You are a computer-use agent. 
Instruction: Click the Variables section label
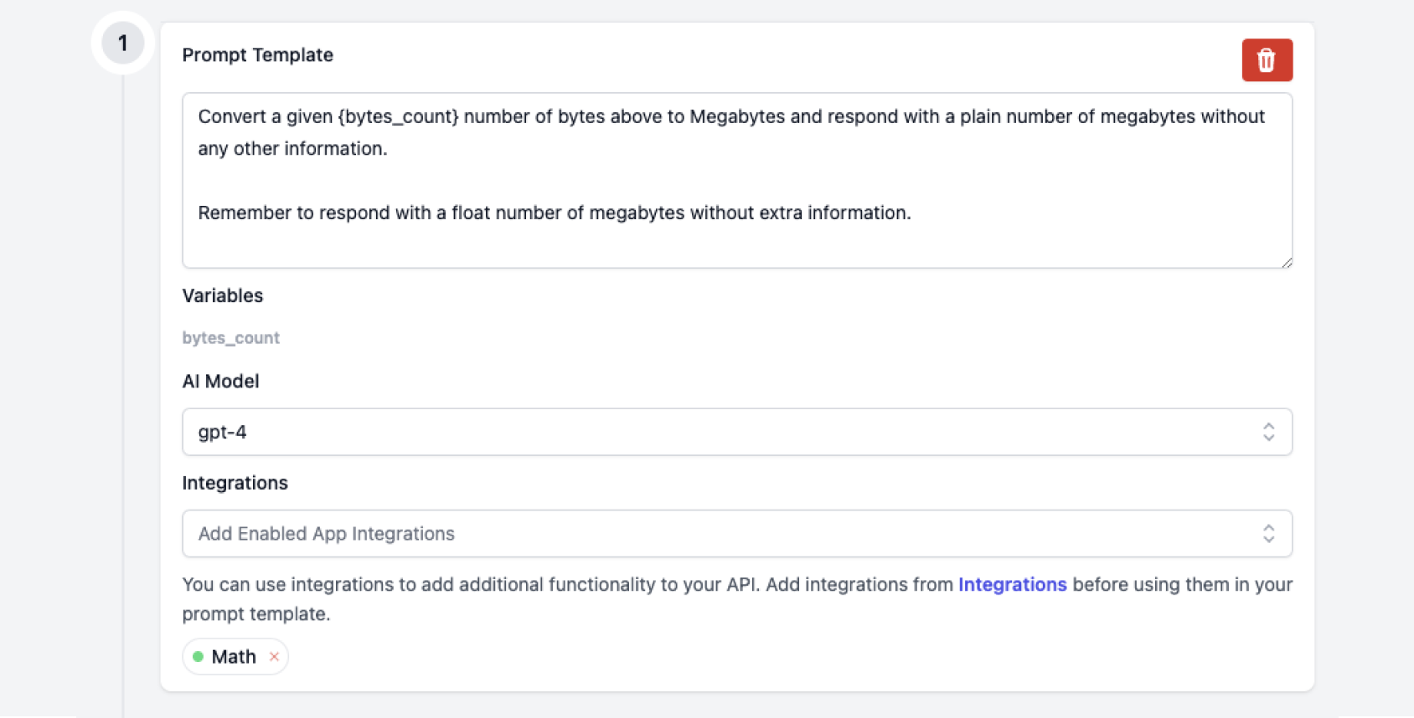[x=223, y=296]
